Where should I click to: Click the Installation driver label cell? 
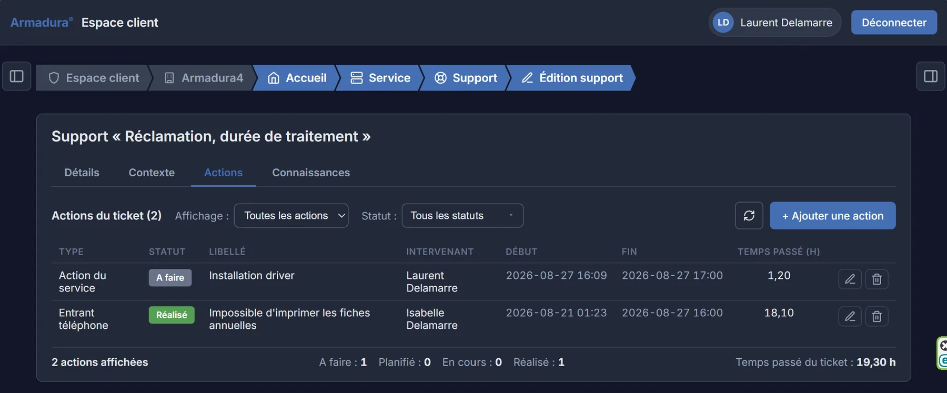251,276
